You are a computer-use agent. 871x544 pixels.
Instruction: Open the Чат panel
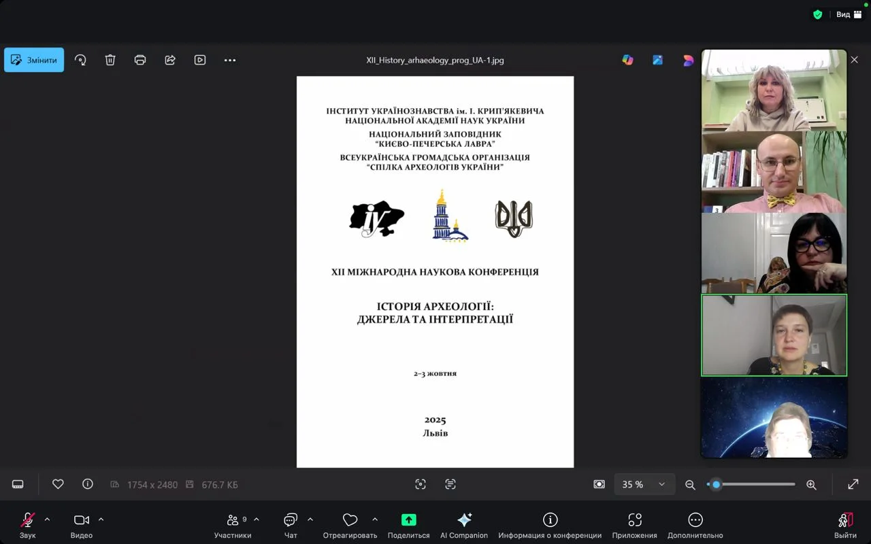pyautogui.click(x=291, y=525)
